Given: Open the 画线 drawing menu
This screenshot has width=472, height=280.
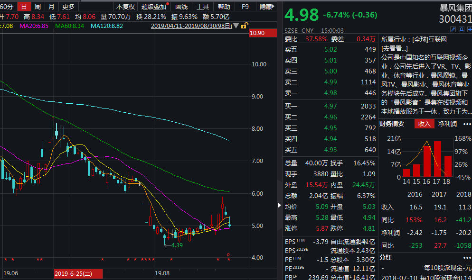Looking at the screenshot, I should [181, 6].
